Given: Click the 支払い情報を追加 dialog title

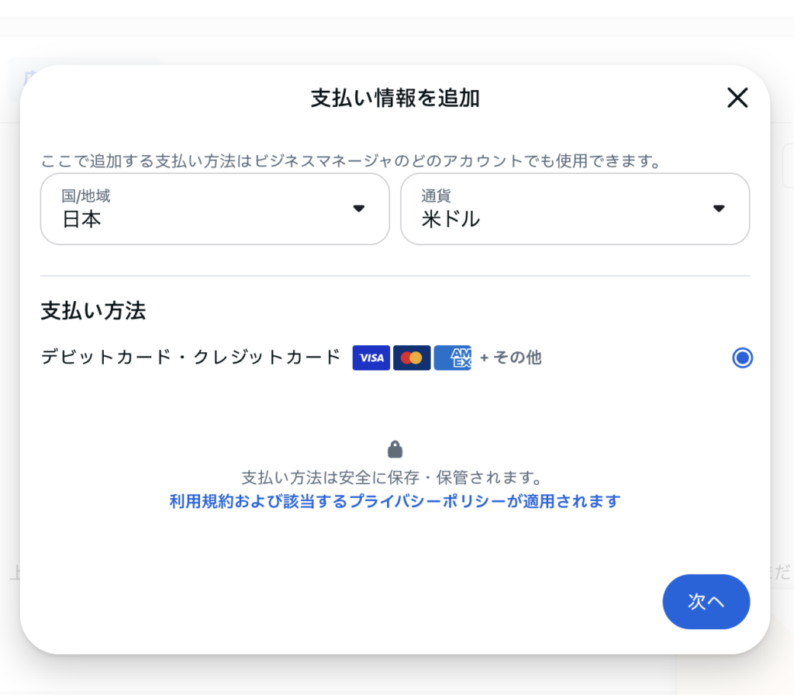Looking at the screenshot, I should tap(395, 99).
